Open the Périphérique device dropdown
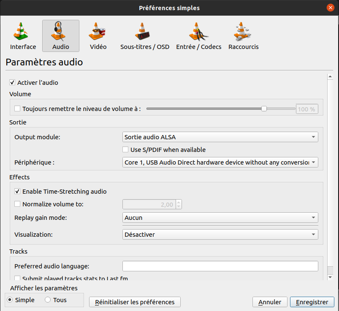This screenshot has height=311, width=339. coord(220,162)
